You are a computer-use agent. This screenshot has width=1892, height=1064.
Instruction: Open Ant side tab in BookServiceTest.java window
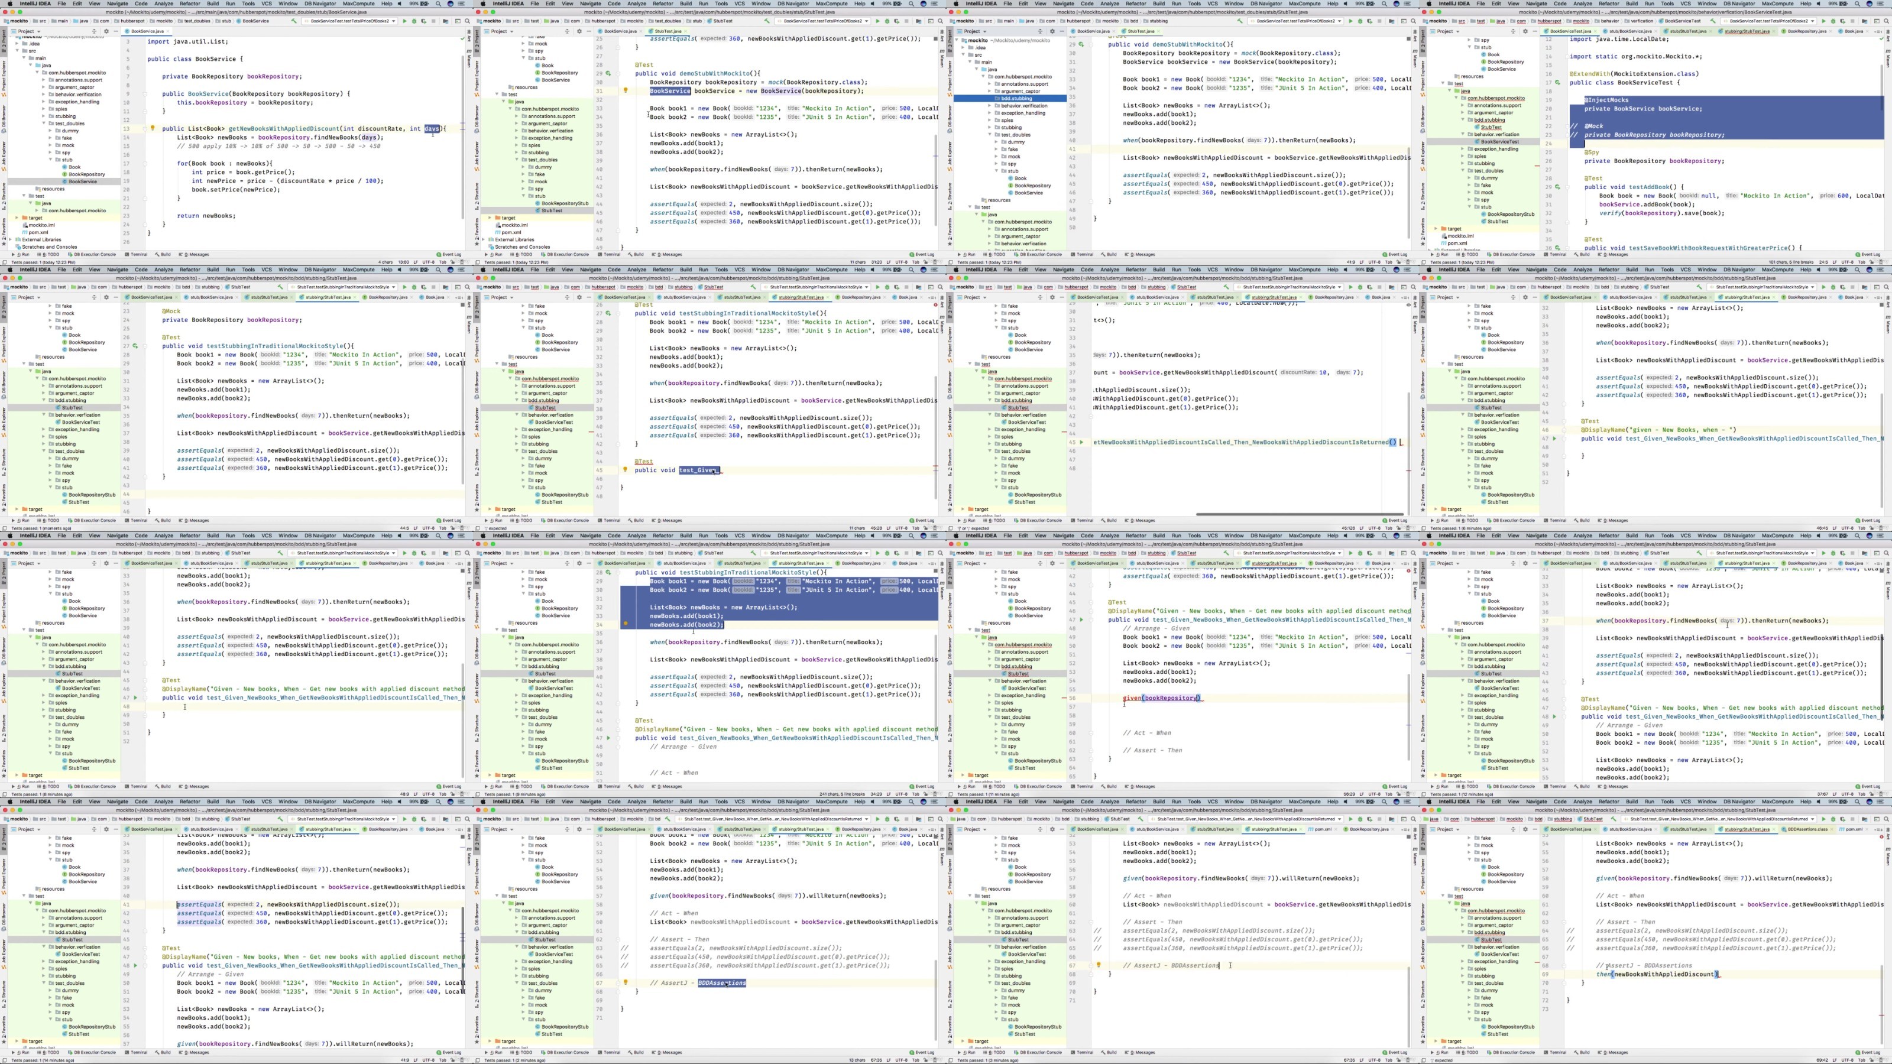(x=1888, y=37)
